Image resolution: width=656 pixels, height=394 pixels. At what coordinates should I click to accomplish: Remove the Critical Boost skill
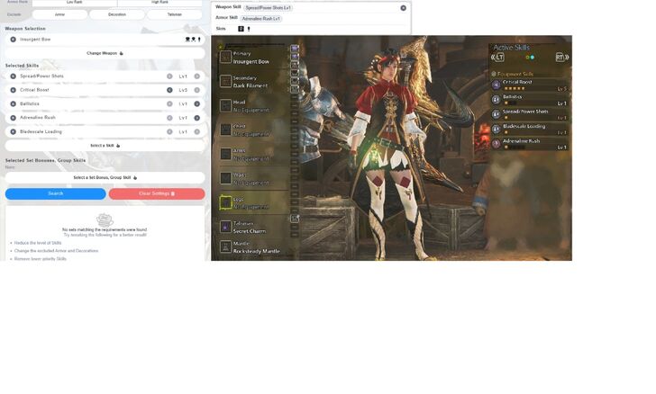click(11, 90)
